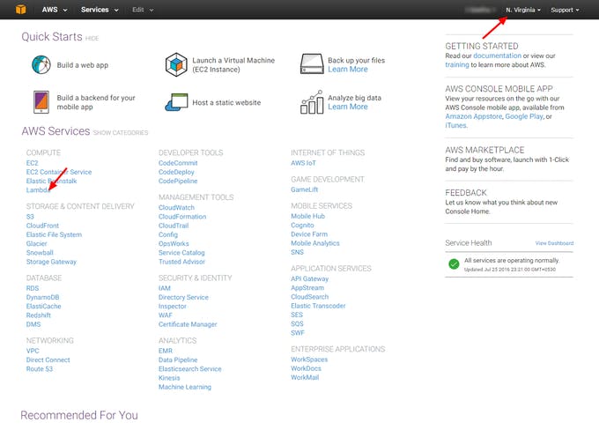The height and width of the screenshot is (430, 599).
Task: Open the Edit dropdown menu
Action: [x=143, y=10]
